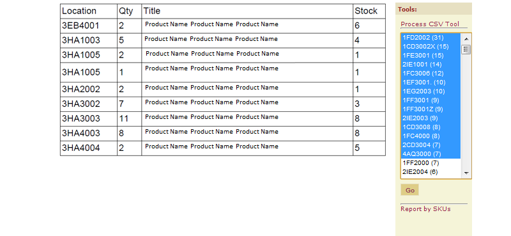This screenshot has height=236, width=511.
Task: Choose 1FF3001Z (9) list item
Action: [x=431, y=109]
